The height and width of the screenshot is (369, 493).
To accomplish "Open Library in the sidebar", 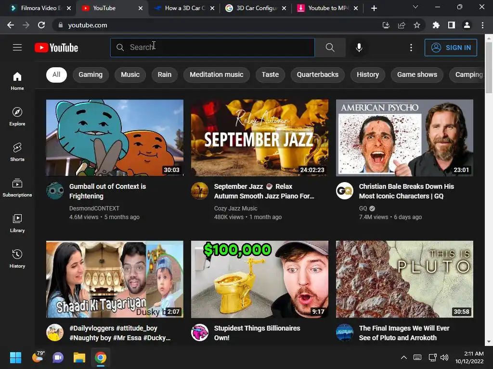I will (x=17, y=223).
